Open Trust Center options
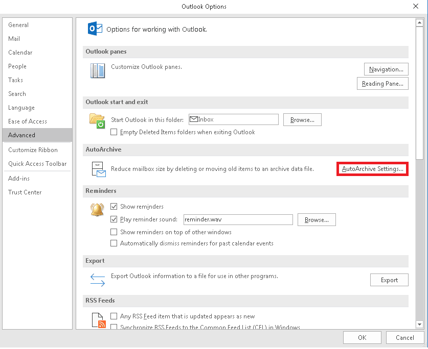 pos(37,192)
